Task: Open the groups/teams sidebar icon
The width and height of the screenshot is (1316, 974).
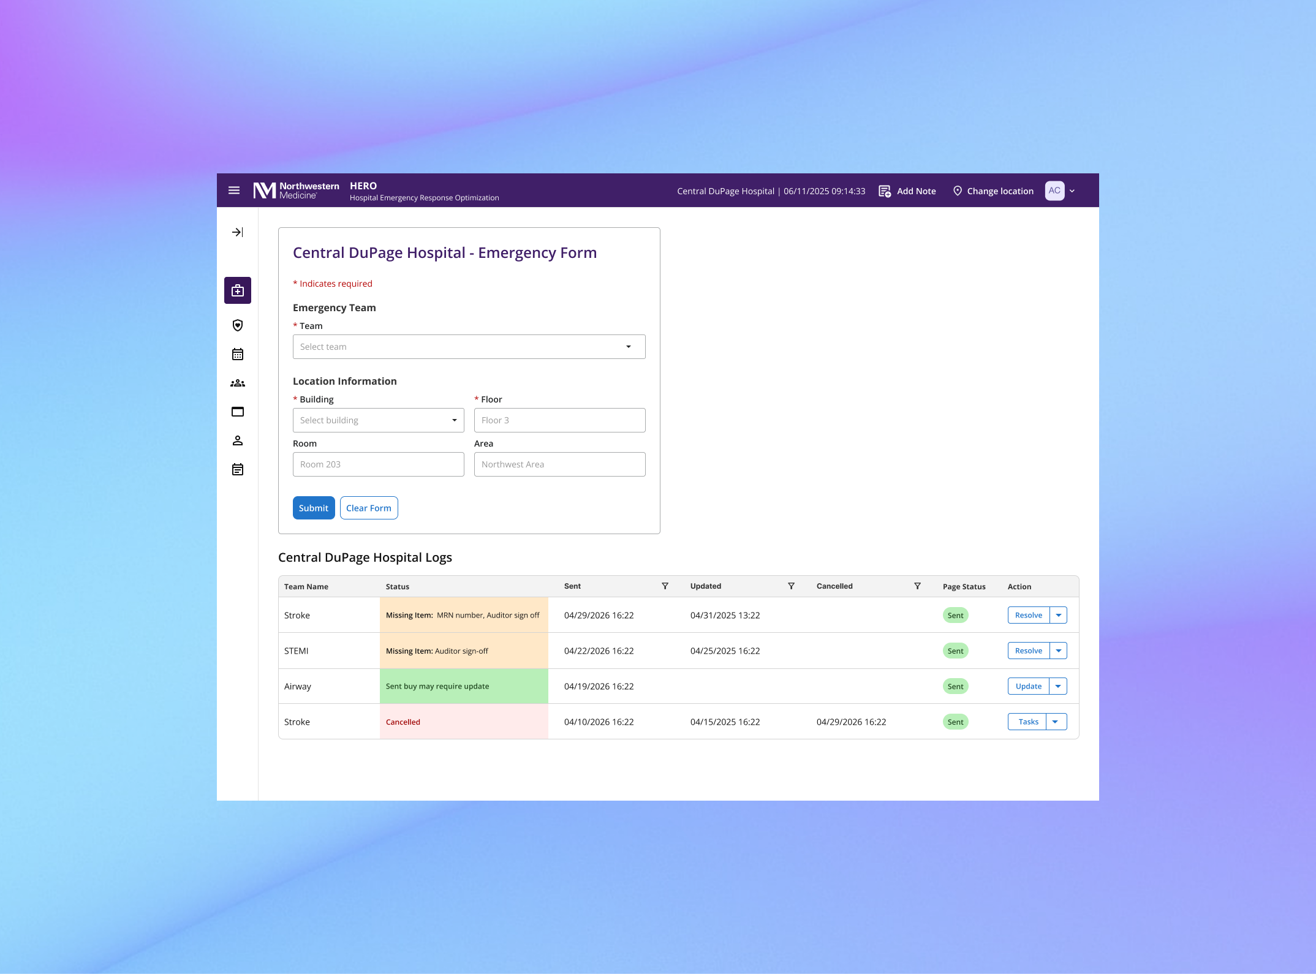Action: [x=238, y=383]
